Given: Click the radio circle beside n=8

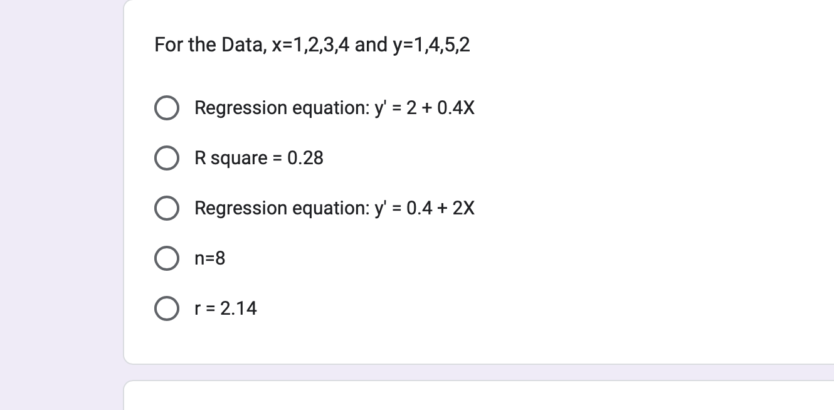Looking at the screenshot, I should (x=167, y=258).
